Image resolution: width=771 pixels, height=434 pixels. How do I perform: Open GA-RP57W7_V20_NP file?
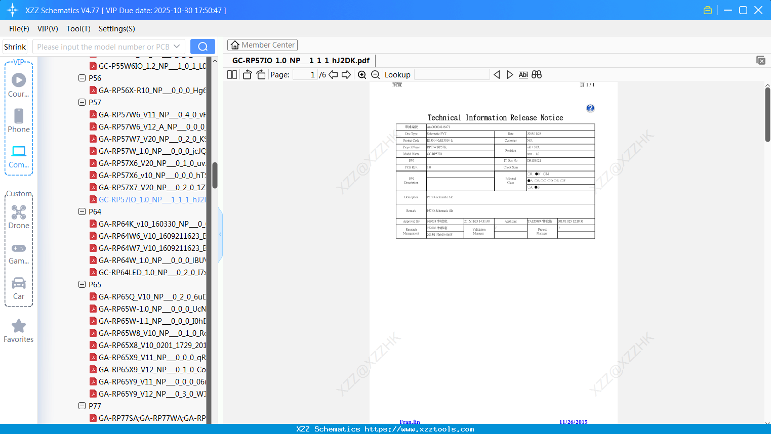(147, 139)
